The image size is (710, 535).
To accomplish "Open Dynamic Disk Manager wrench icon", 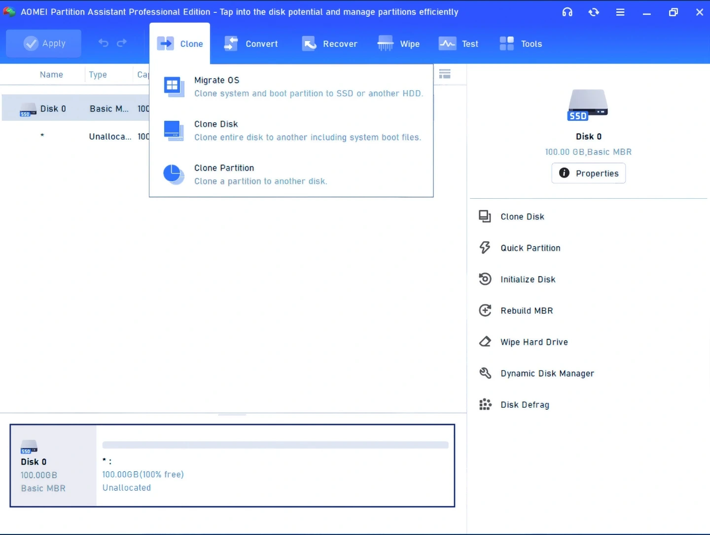I will coord(485,373).
